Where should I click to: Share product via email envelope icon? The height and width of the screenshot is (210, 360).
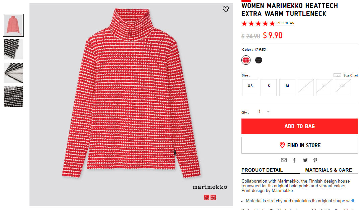[284, 160]
